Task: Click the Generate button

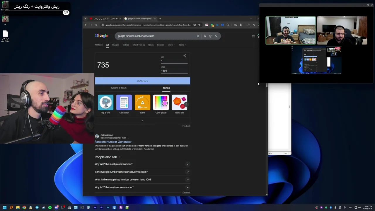Action: pos(142,81)
